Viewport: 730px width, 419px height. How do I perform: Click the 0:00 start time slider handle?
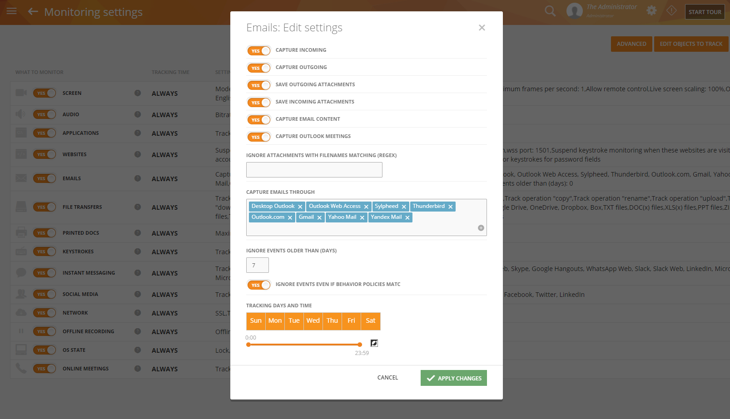(x=248, y=345)
